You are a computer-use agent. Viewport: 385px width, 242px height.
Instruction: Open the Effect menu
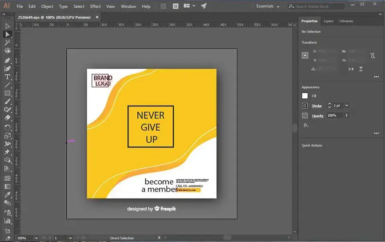pyautogui.click(x=95, y=6)
